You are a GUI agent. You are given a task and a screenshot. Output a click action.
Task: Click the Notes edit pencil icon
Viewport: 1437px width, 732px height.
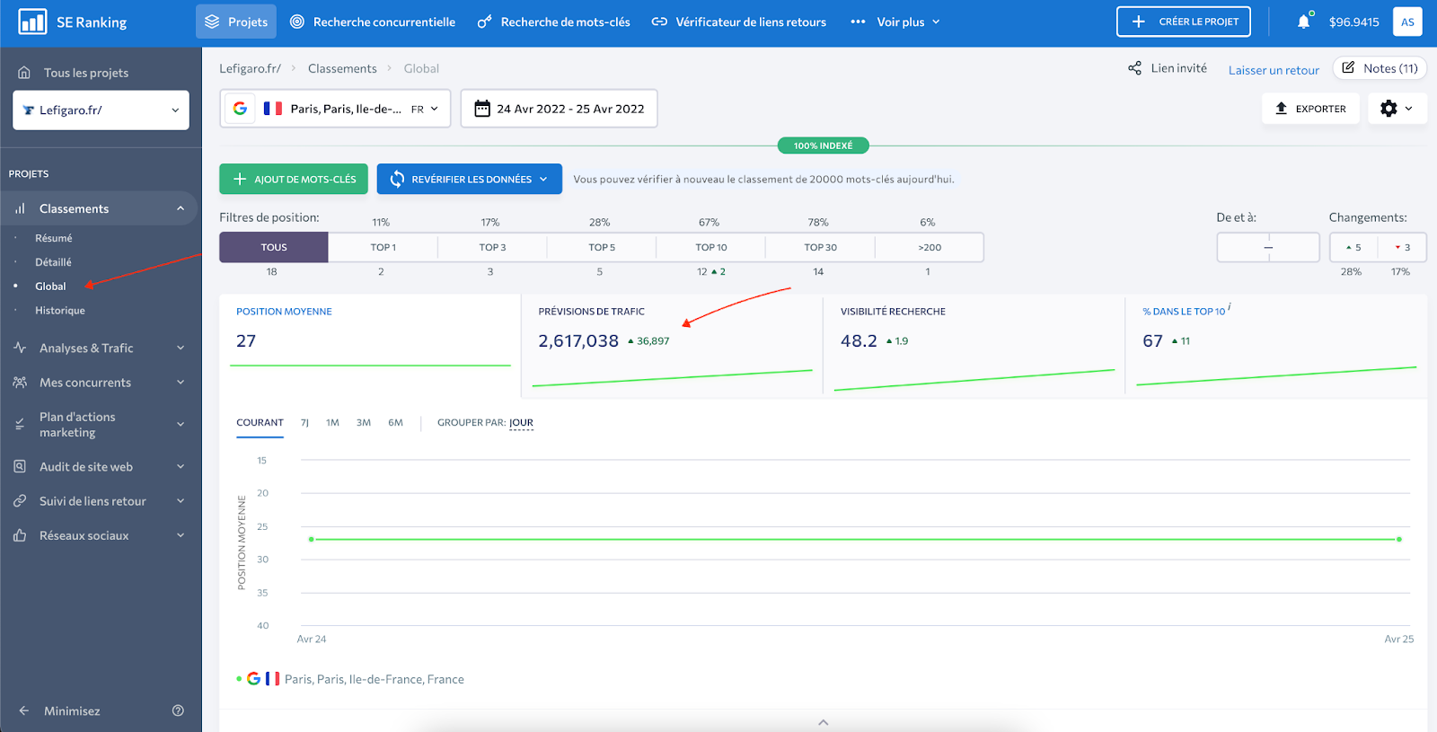[1348, 67]
